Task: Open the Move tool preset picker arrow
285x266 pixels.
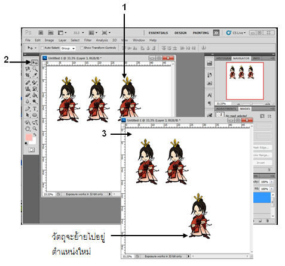Action: [x=35, y=48]
